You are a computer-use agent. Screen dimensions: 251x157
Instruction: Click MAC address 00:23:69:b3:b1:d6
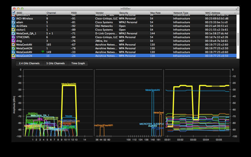click(216, 19)
